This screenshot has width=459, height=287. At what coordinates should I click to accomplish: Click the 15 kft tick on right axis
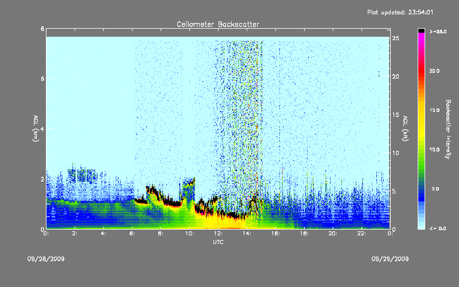(395, 115)
